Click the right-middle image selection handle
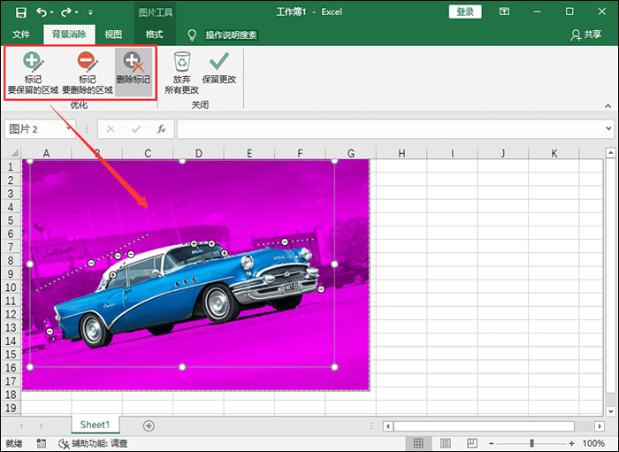This screenshot has width=619, height=452. click(334, 264)
